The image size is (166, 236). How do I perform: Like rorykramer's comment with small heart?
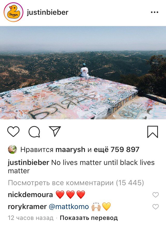click(156, 207)
